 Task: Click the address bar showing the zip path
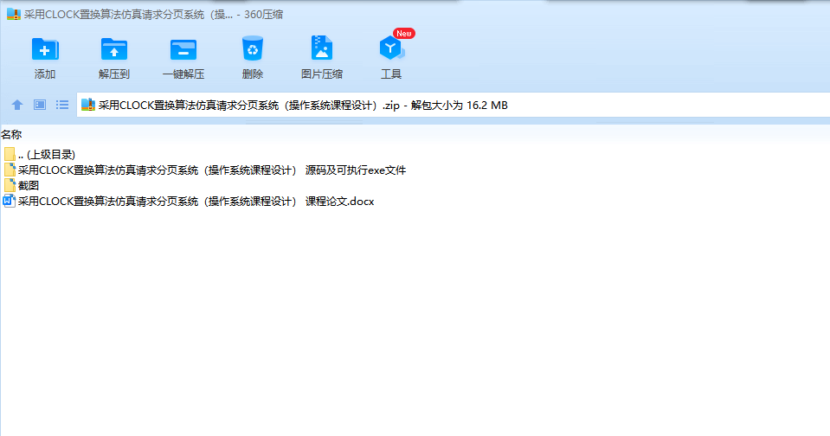(454, 105)
